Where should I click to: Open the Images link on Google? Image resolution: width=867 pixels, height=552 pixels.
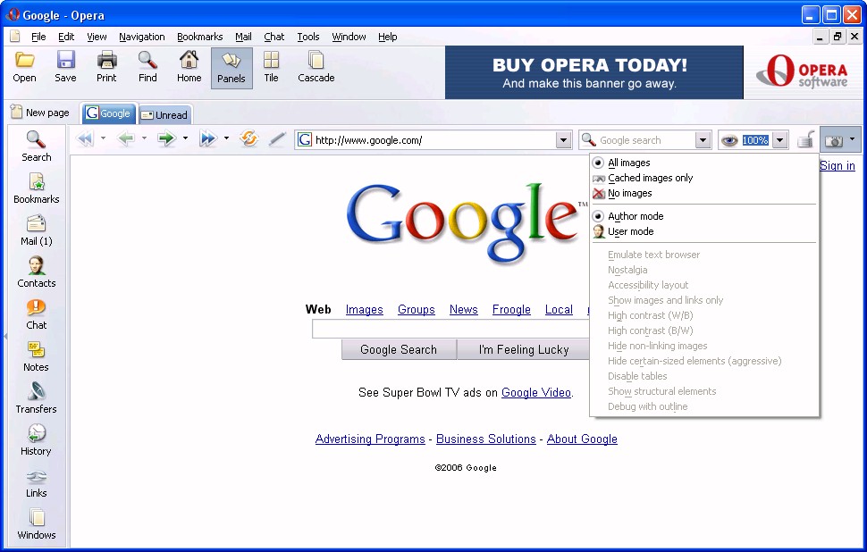pyautogui.click(x=364, y=309)
